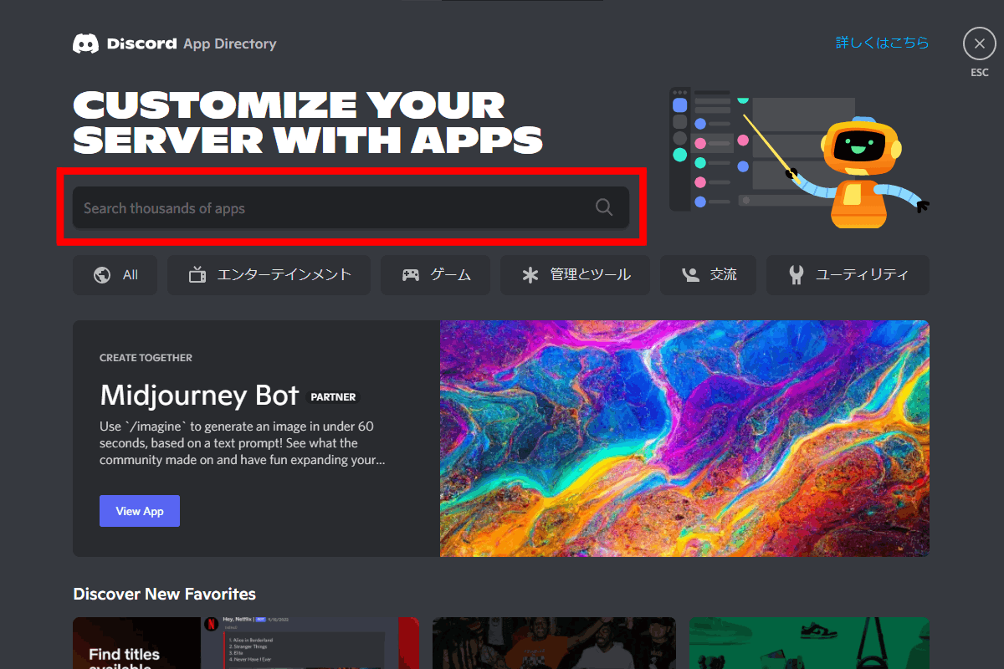Open the colorful Midjourney banner image
The image size is (1004, 669).
click(684, 438)
